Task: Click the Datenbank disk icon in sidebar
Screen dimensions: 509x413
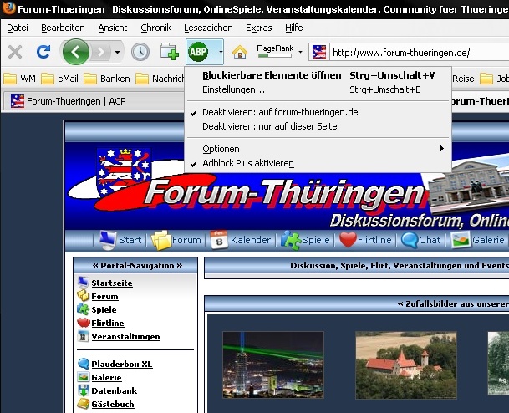Action: coord(84,390)
